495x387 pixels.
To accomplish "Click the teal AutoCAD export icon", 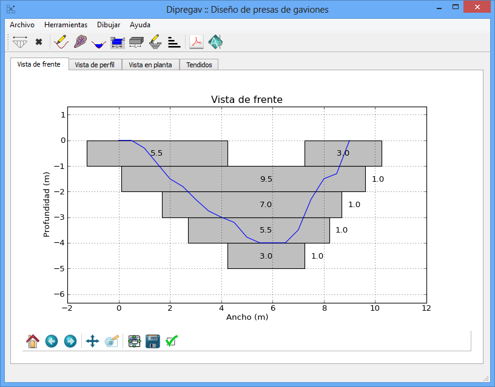I will coord(215,42).
